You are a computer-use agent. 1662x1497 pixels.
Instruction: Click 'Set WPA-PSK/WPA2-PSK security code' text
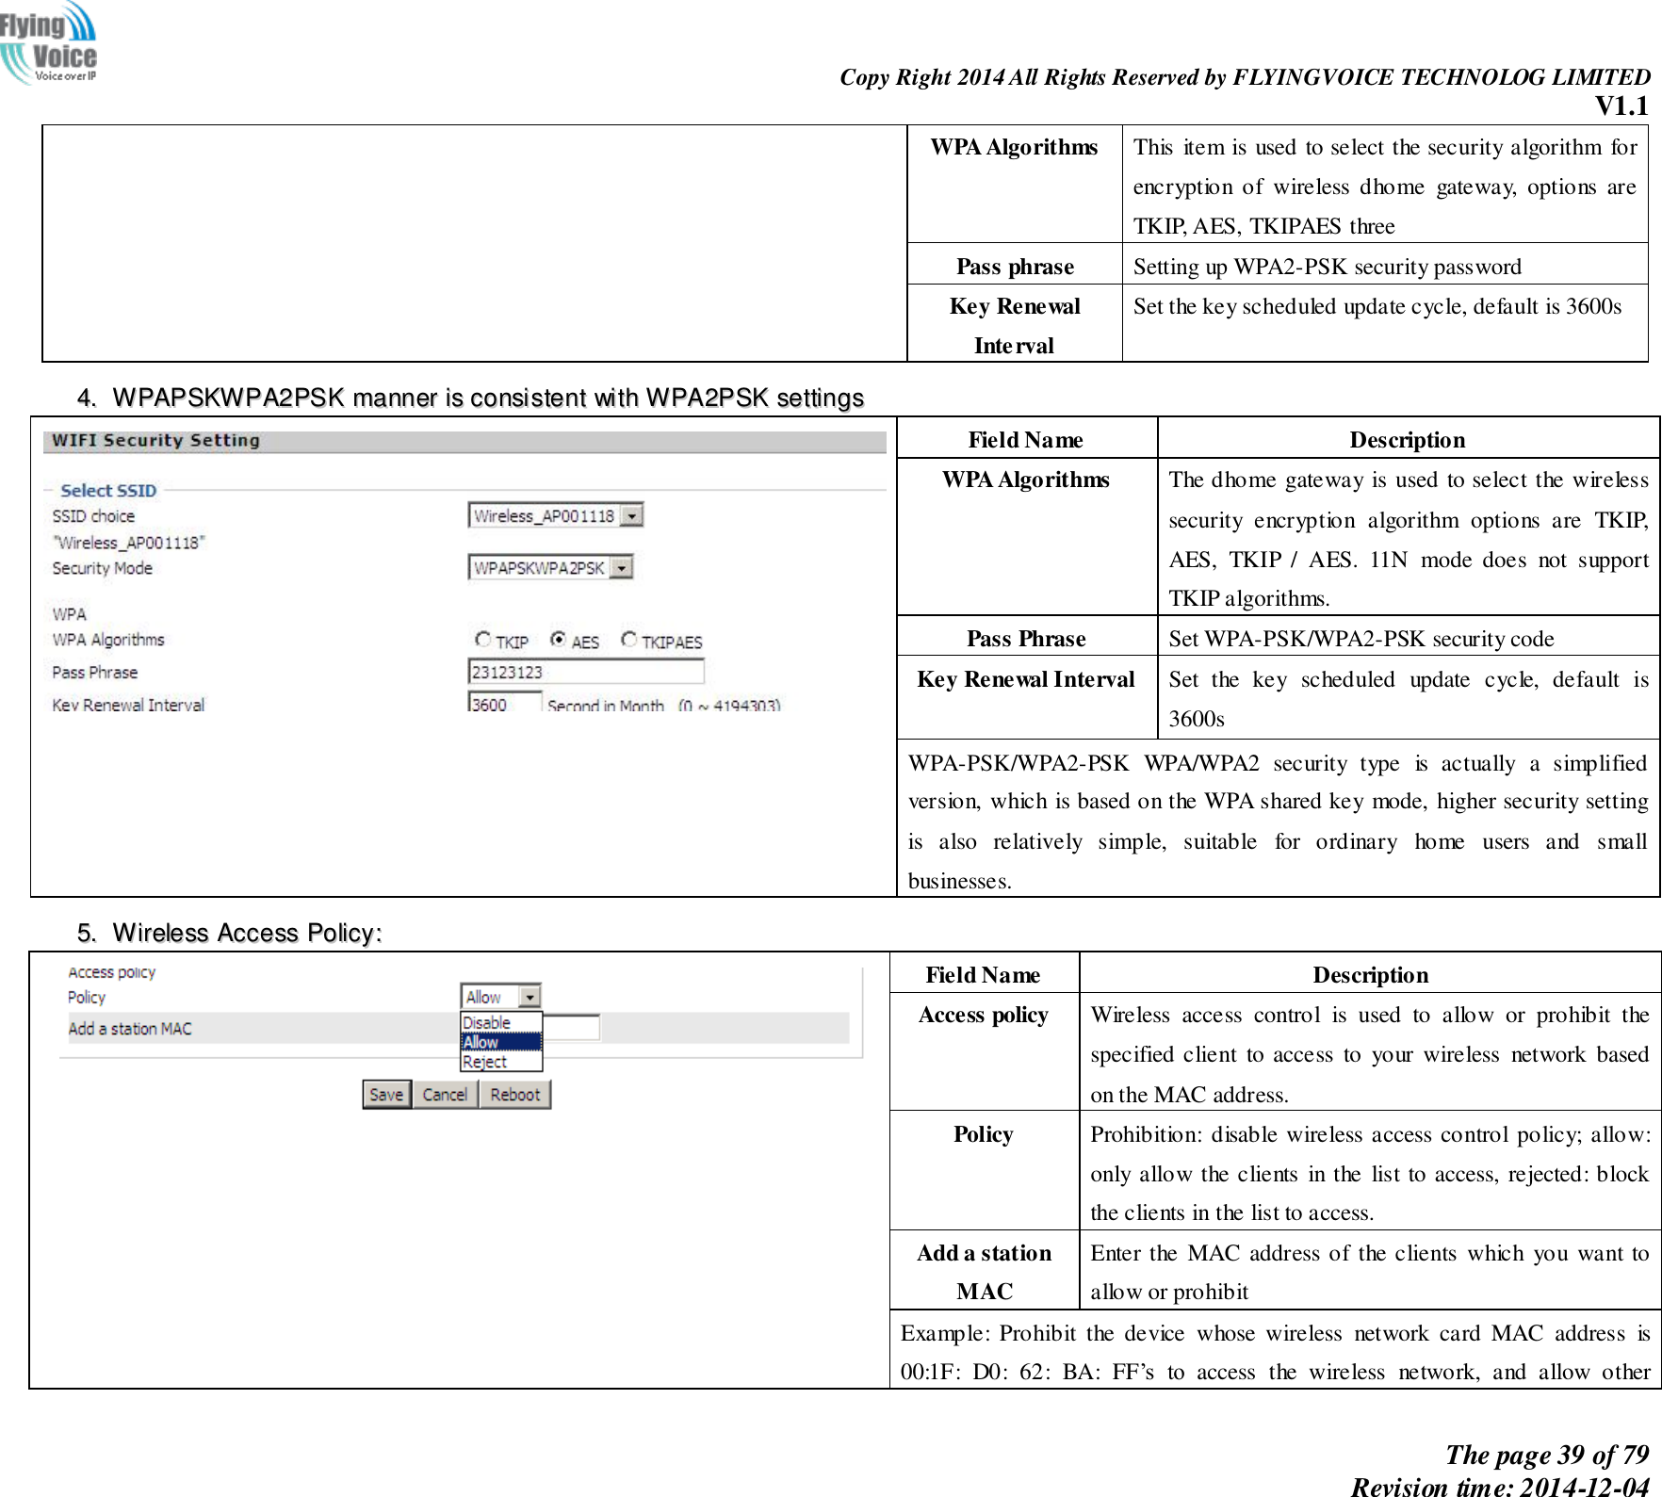[1361, 639]
